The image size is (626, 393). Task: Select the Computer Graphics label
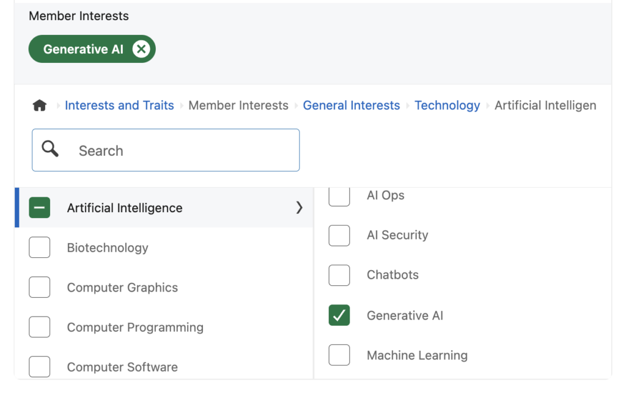tap(122, 288)
